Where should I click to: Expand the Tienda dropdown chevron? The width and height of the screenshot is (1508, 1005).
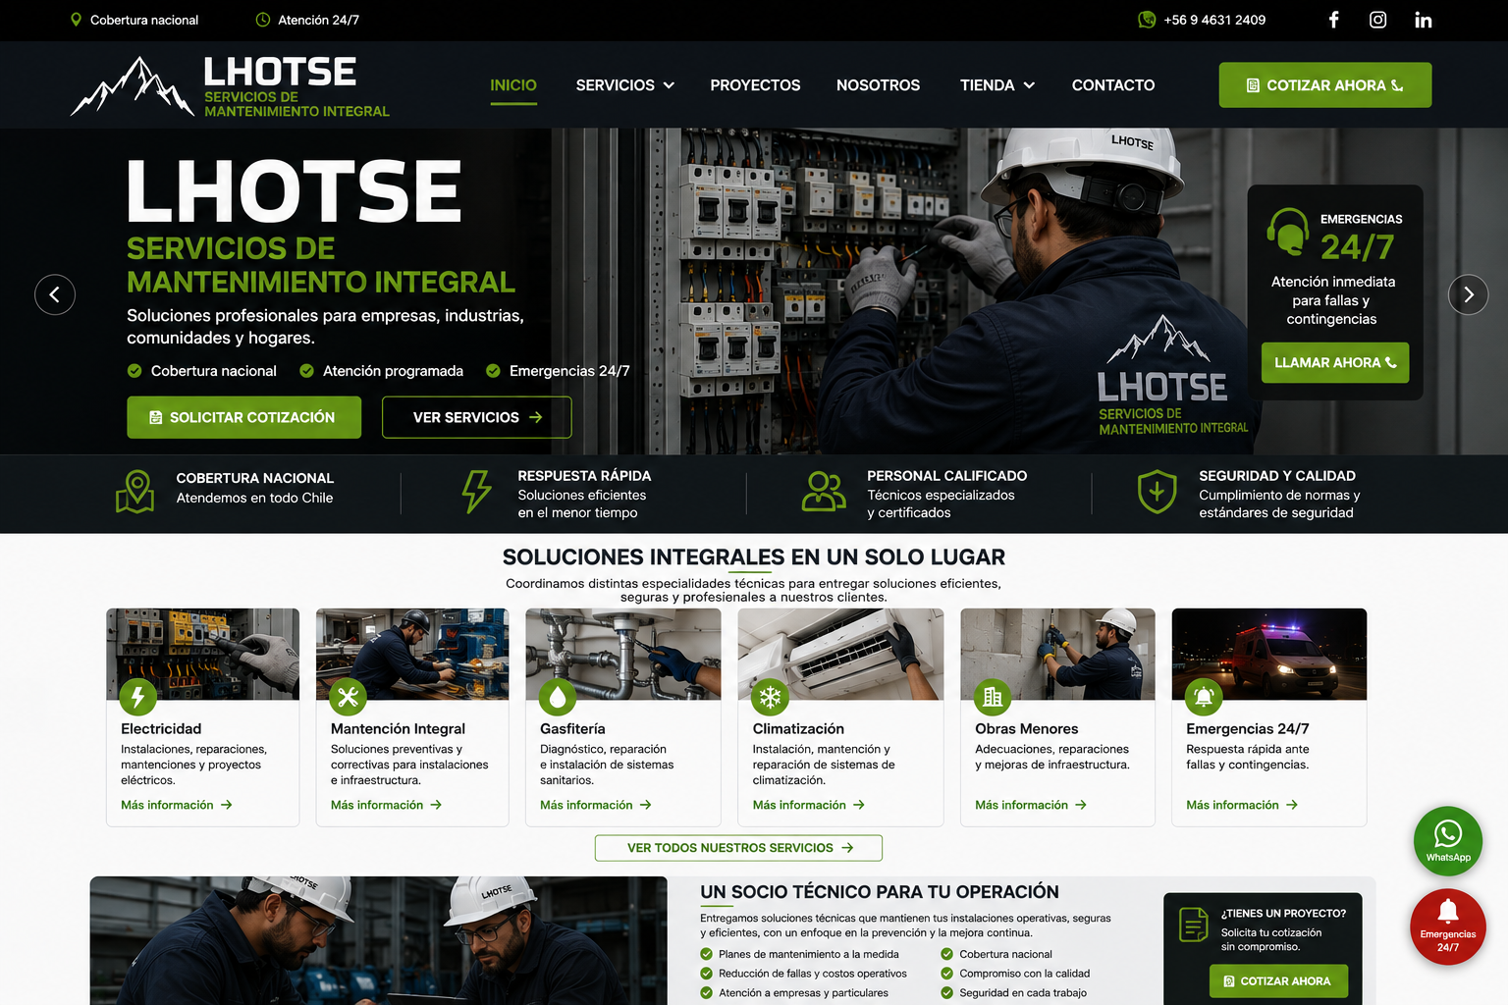pyautogui.click(x=1029, y=85)
